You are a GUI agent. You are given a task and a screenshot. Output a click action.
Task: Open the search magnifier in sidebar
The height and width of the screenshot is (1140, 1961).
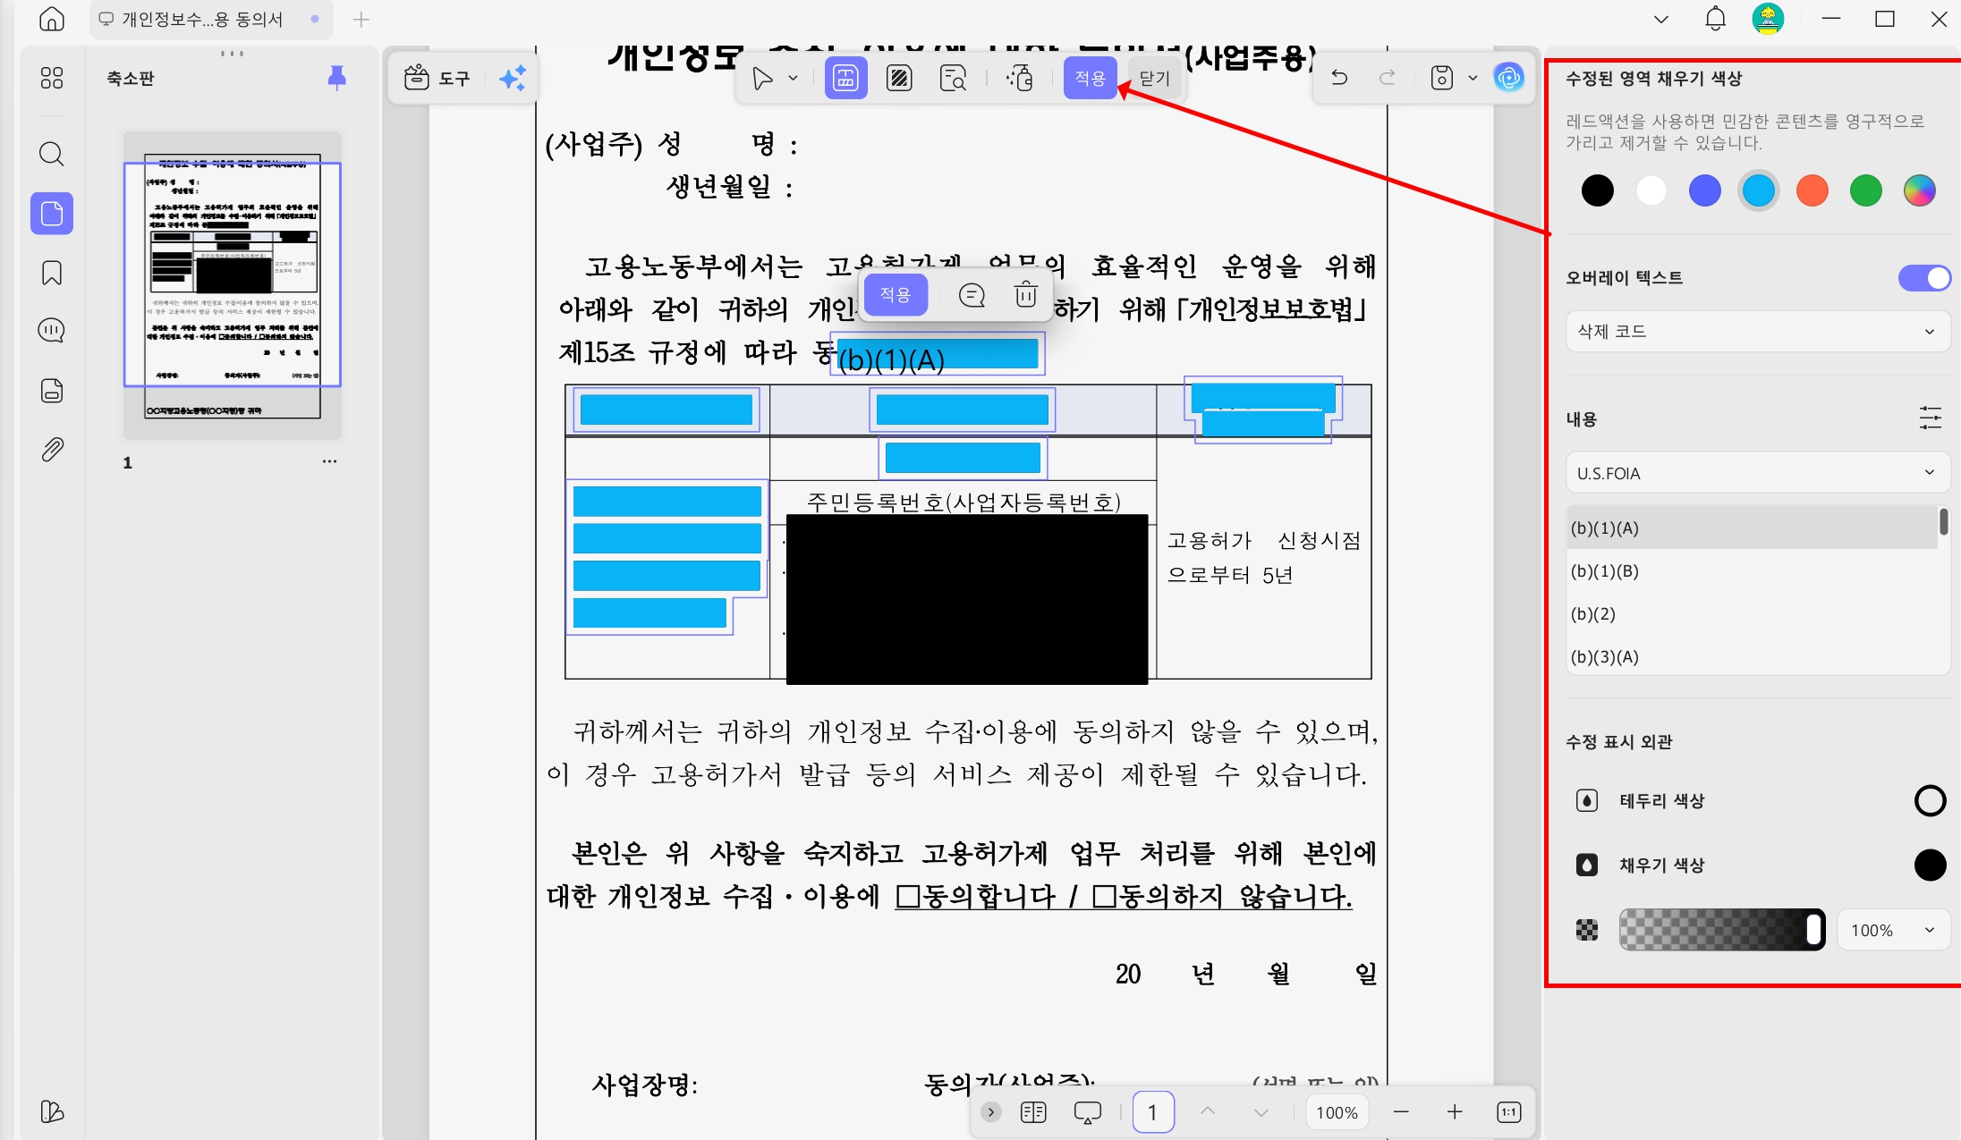(52, 154)
